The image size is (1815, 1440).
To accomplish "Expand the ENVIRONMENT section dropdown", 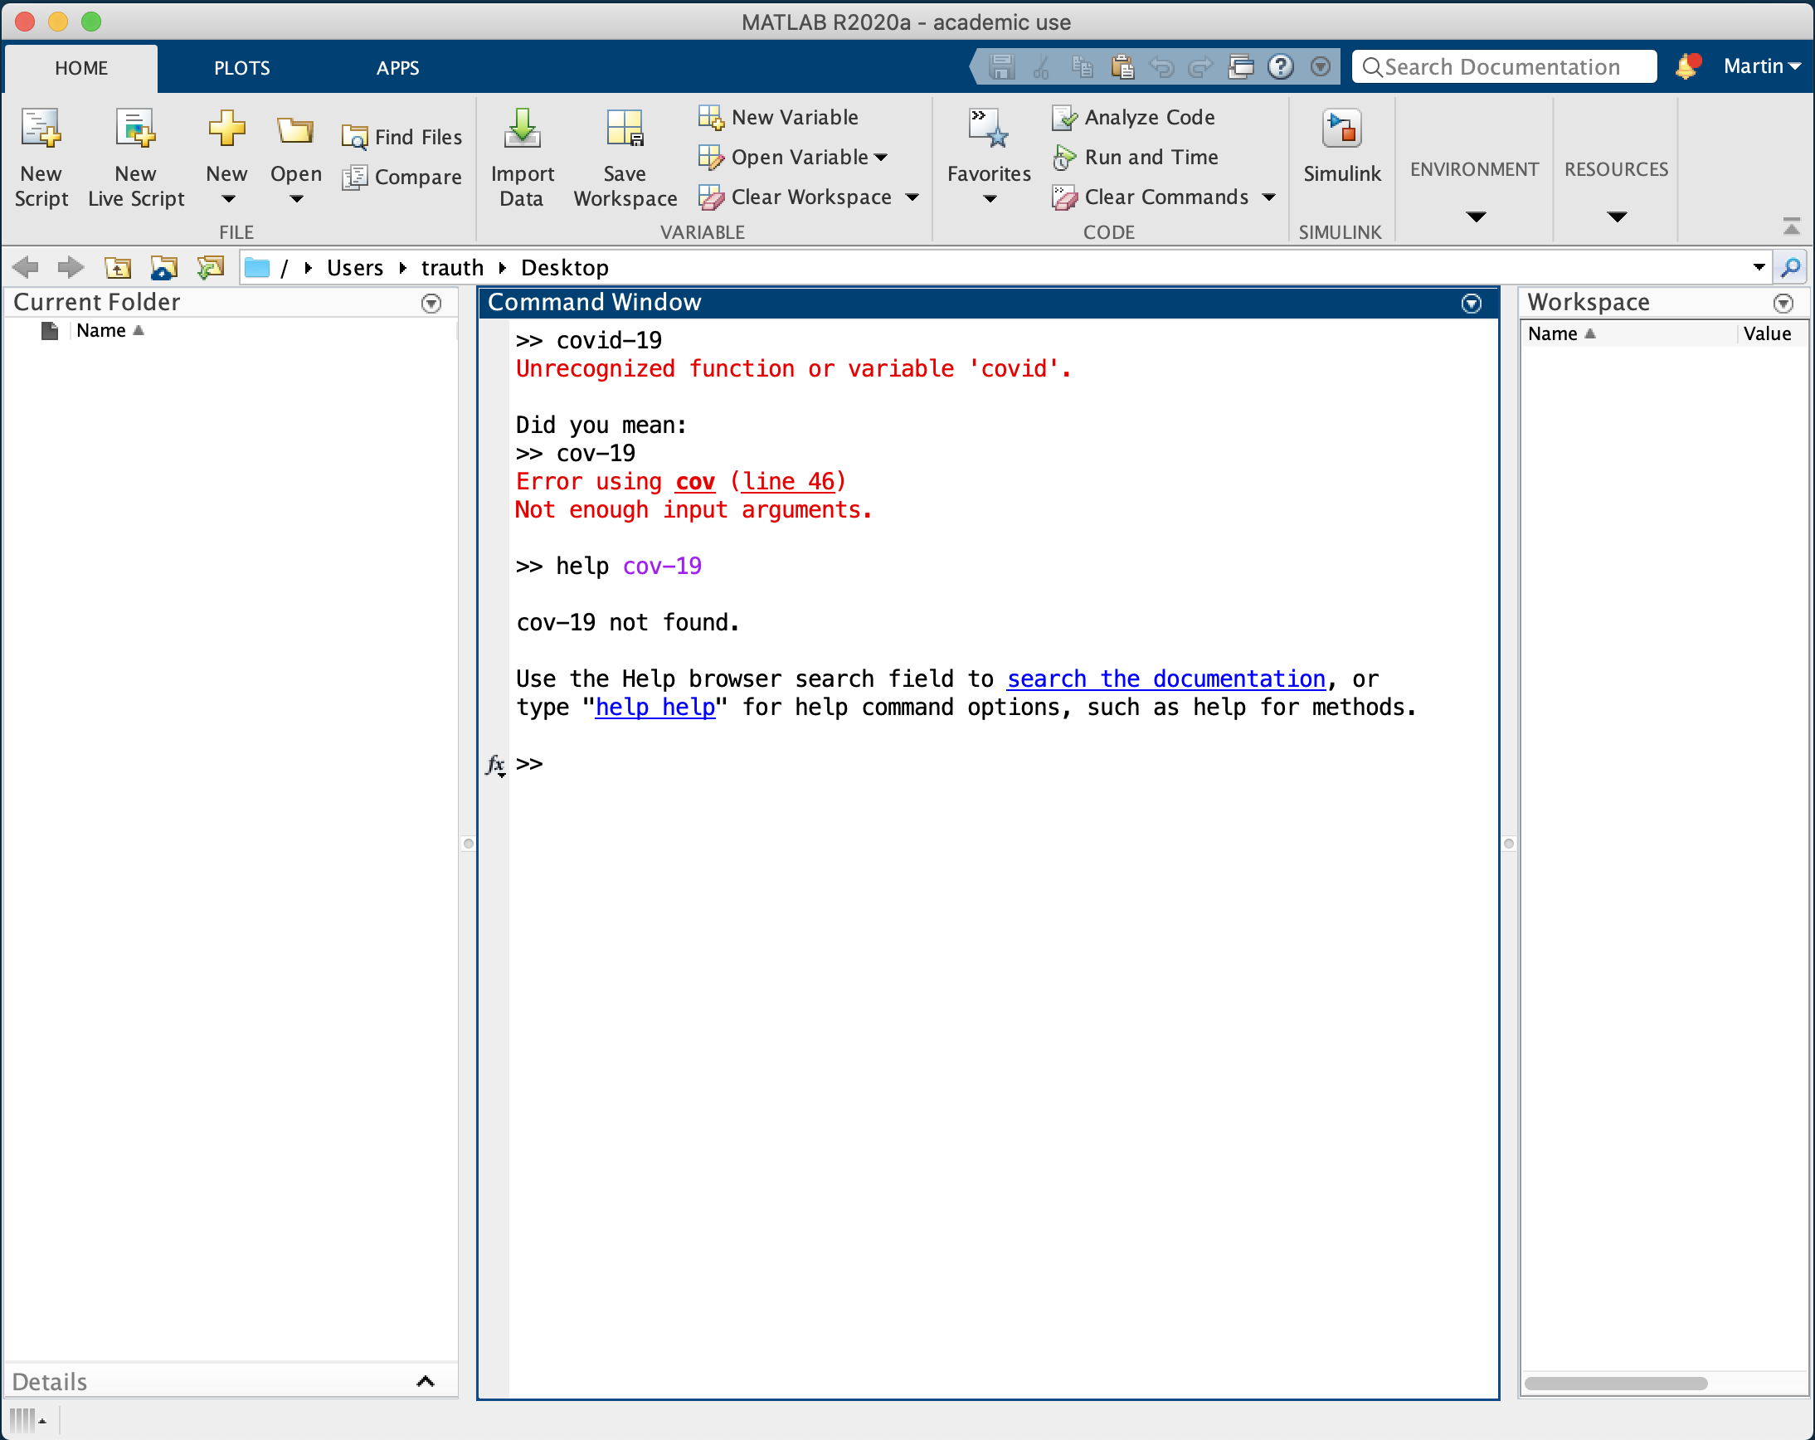I will pyautogui.click(x=1475, y=216).
